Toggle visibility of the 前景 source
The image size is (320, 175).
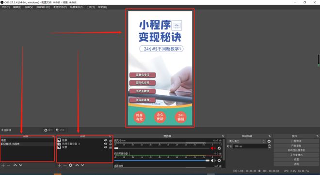point(106,140)
